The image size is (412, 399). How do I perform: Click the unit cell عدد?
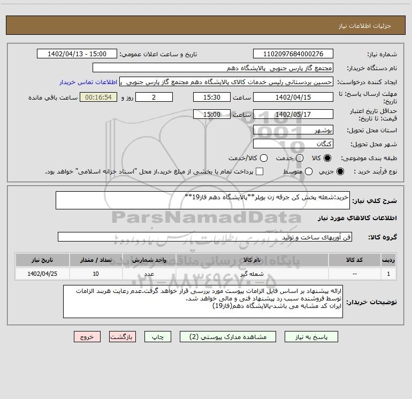(x=149, y=274)
